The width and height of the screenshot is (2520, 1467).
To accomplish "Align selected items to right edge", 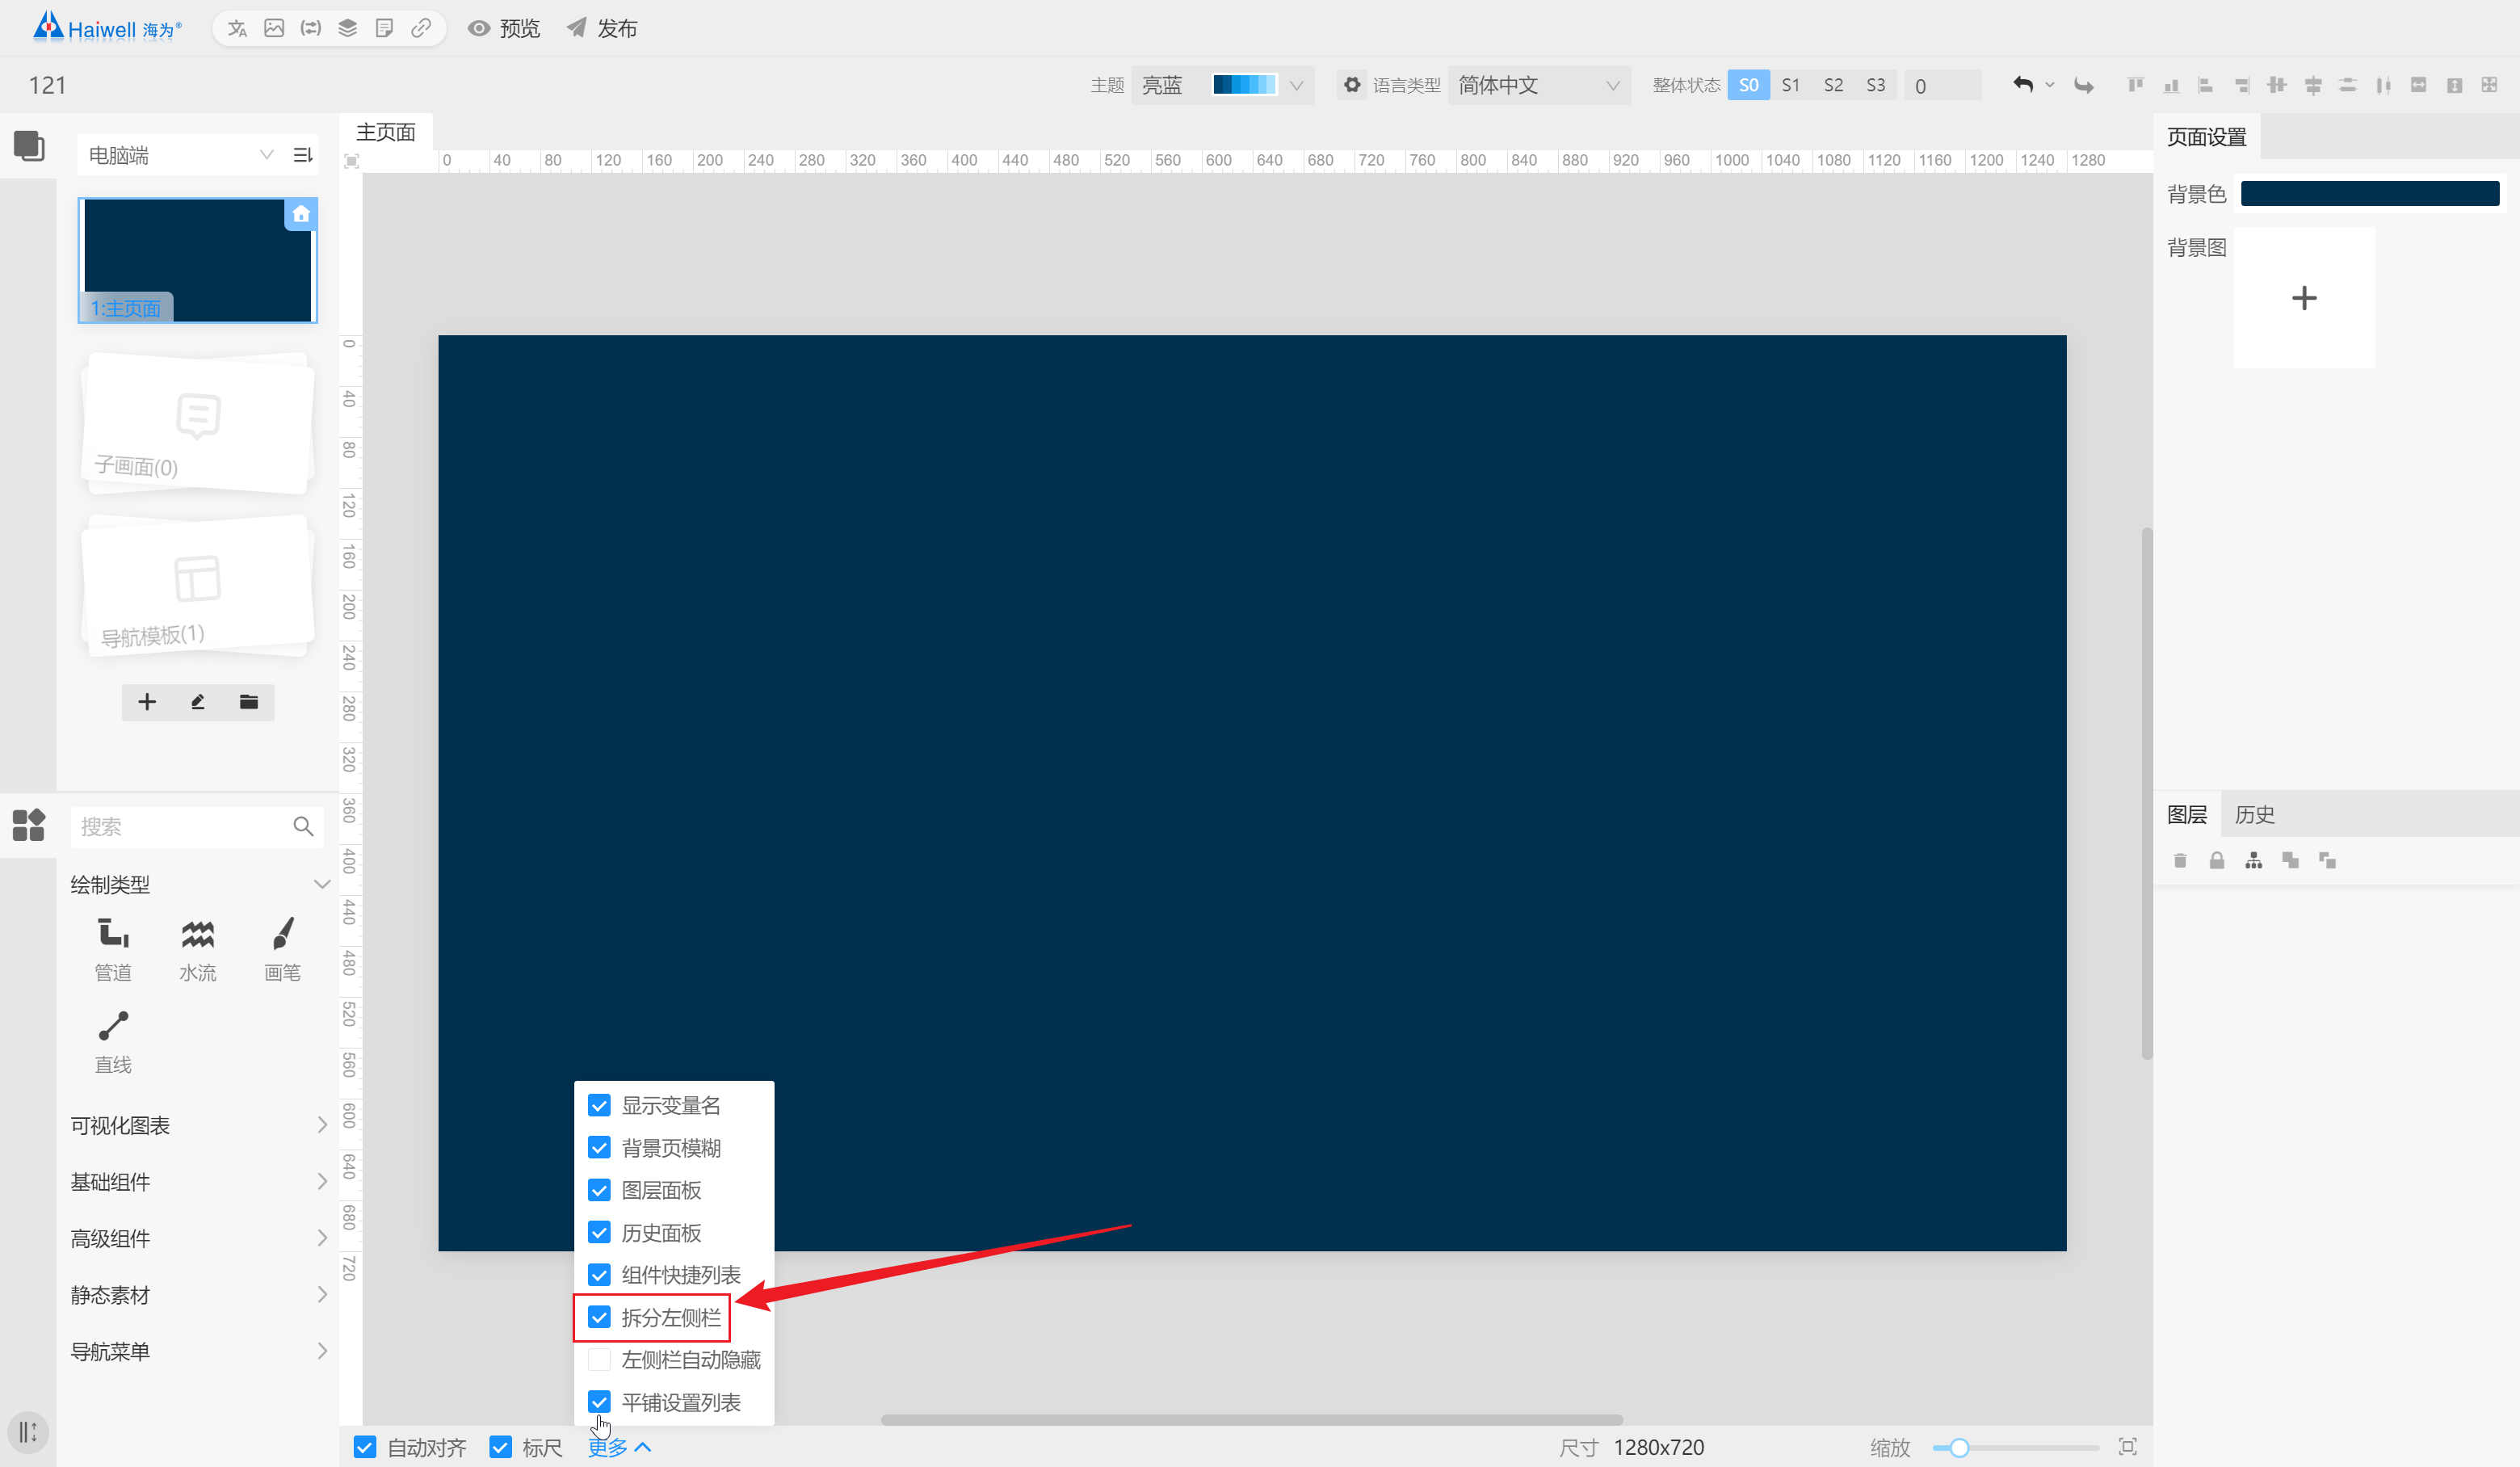I will (x=2242, y=85).
